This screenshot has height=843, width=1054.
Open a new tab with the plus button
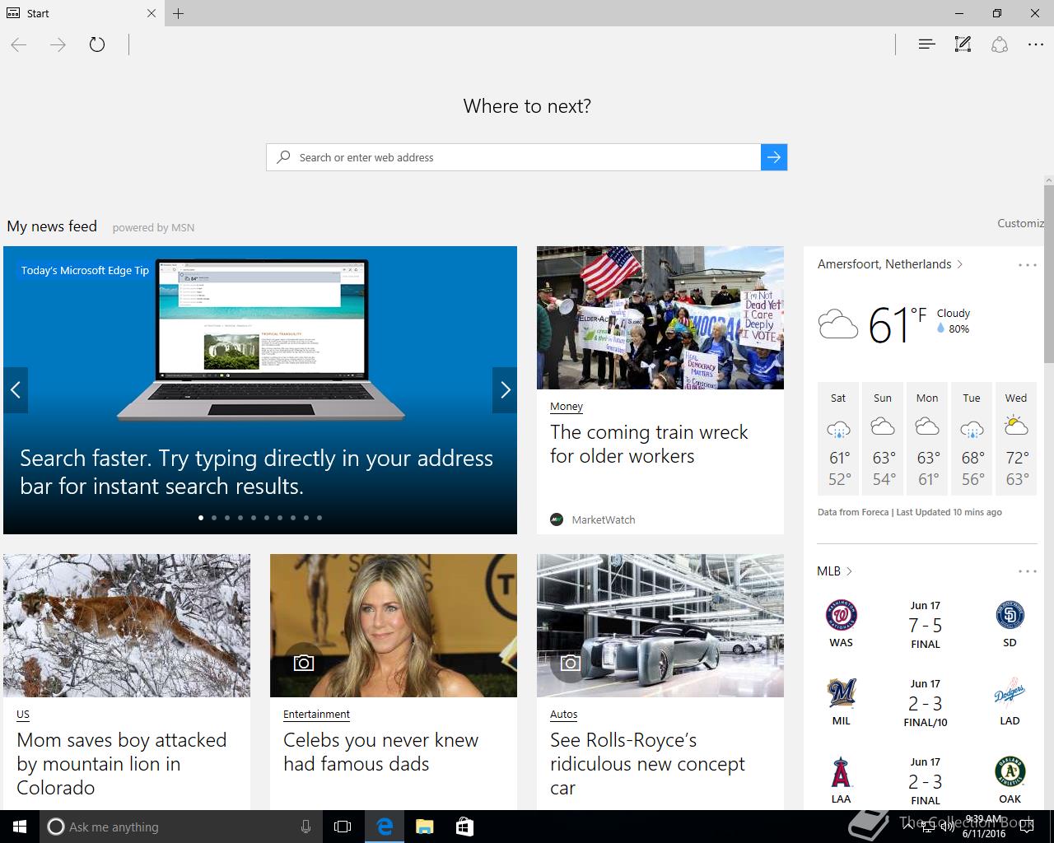[x=179, y=13]
